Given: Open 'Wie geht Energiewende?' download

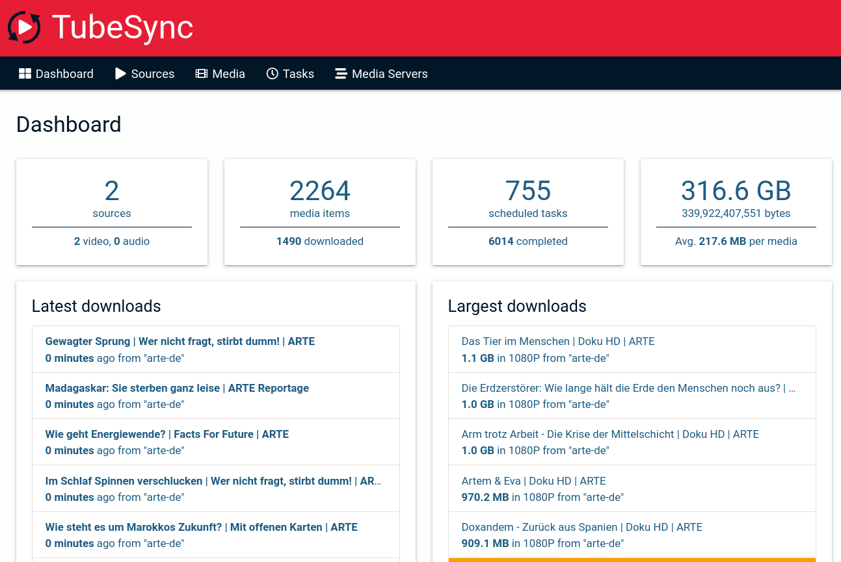Looking at the screenshot, I should click(216, 442).
